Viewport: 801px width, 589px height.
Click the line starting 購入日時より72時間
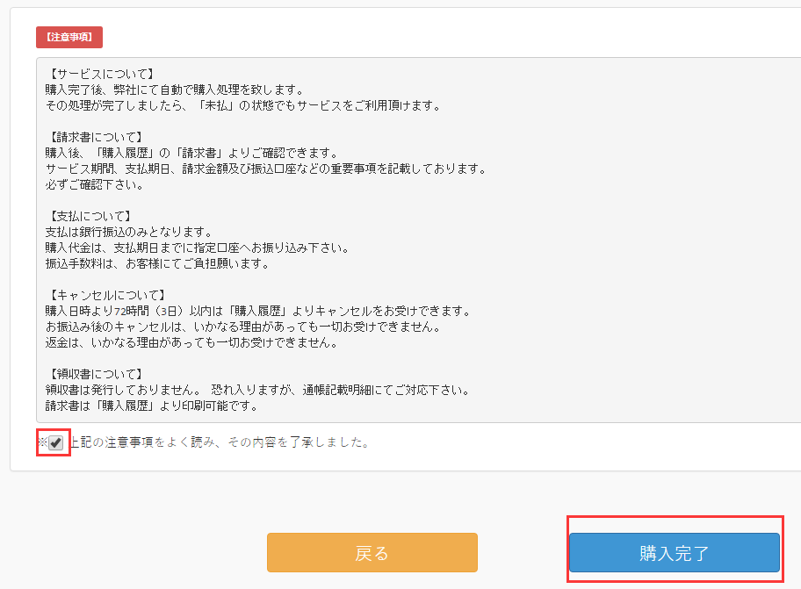pos(258,311)
